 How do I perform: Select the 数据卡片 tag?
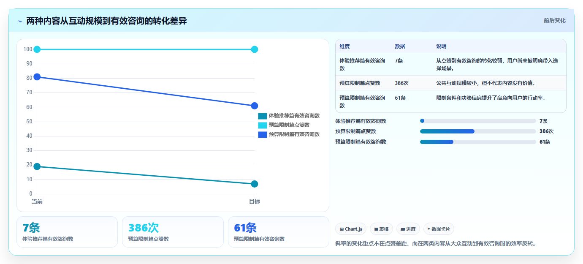(439, 229)
